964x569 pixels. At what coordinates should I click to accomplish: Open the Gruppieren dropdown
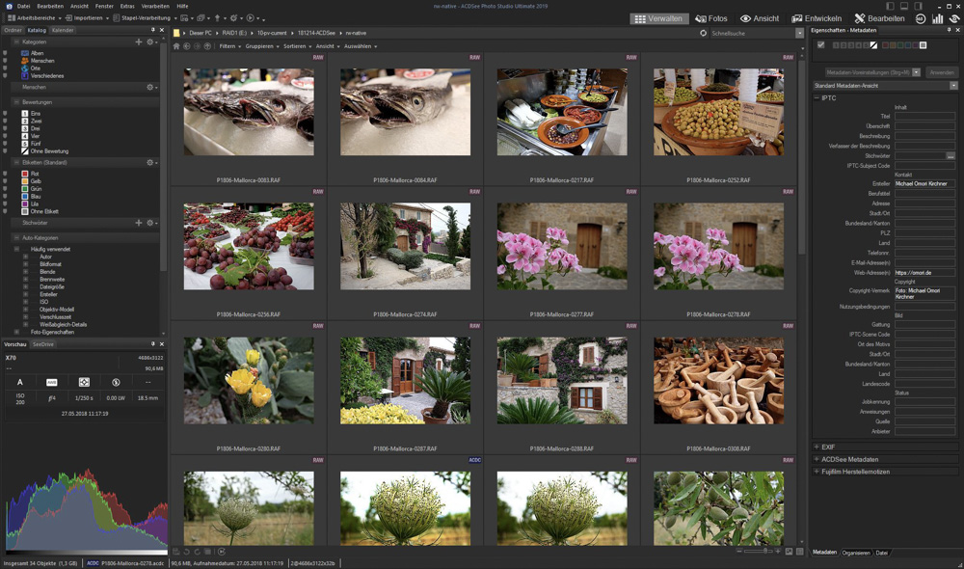click(x=262, y=46)
